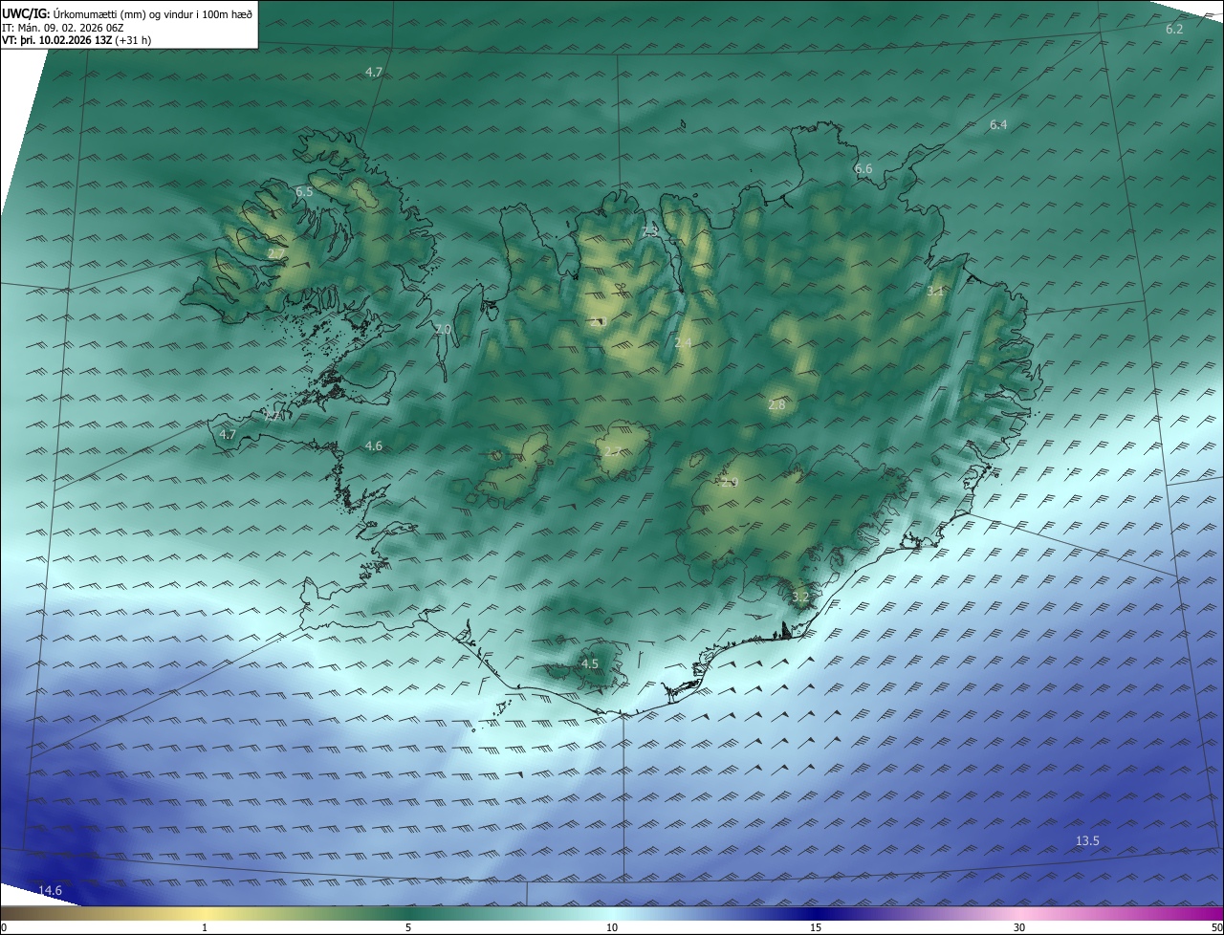Click the 14.6 value label over the sea
The width and height of the screenshot is (1224, 935).
[x=50, y=891]
